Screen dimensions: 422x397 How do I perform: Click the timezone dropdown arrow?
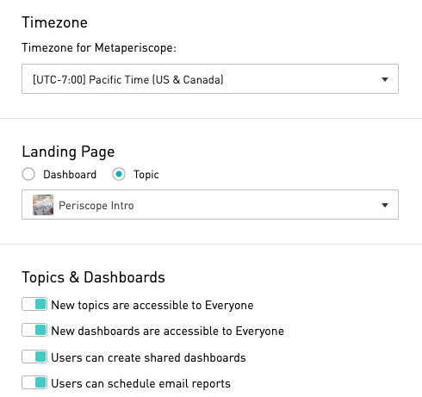pos(385,79)
